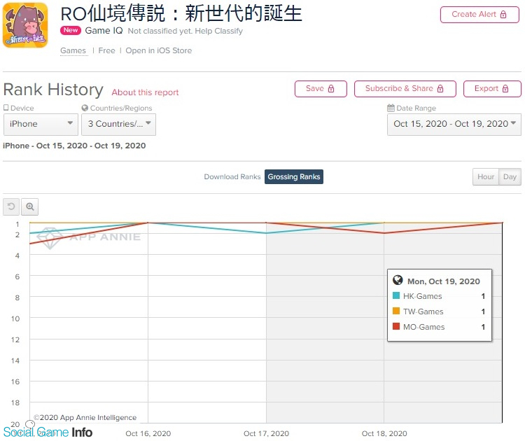The image size is (525, 441).
Task: Click the Rank History heading
Action: pyautogui.click(x=53, y=90)
